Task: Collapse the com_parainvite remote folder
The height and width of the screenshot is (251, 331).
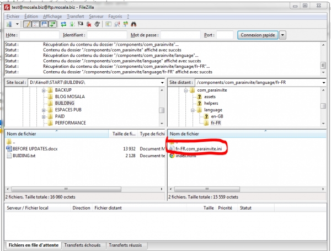Action: [x=185, y=90]
